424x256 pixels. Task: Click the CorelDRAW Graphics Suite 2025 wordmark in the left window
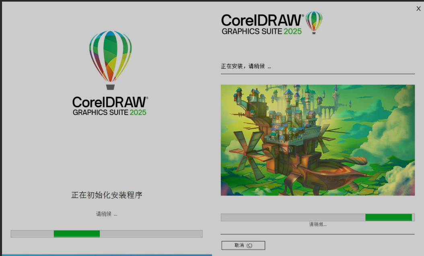pyautogui.click(x=110, y=106)
